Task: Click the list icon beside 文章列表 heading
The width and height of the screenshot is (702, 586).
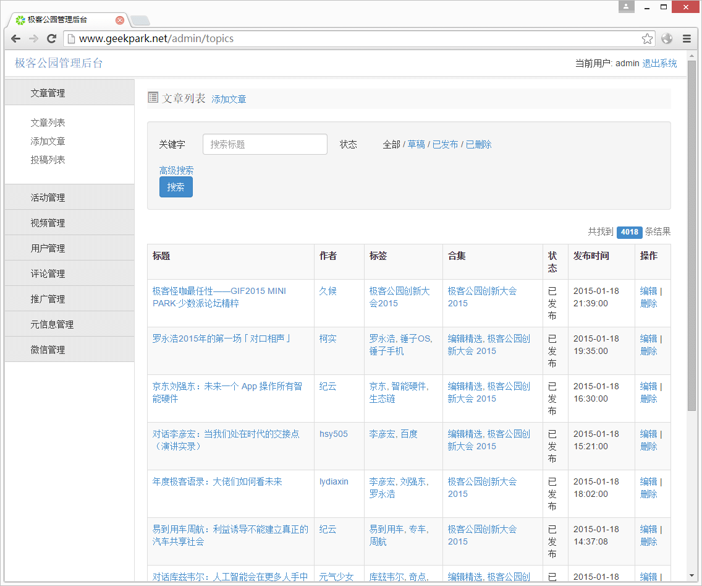Action: pyautogui.click(x=153, y=97)
